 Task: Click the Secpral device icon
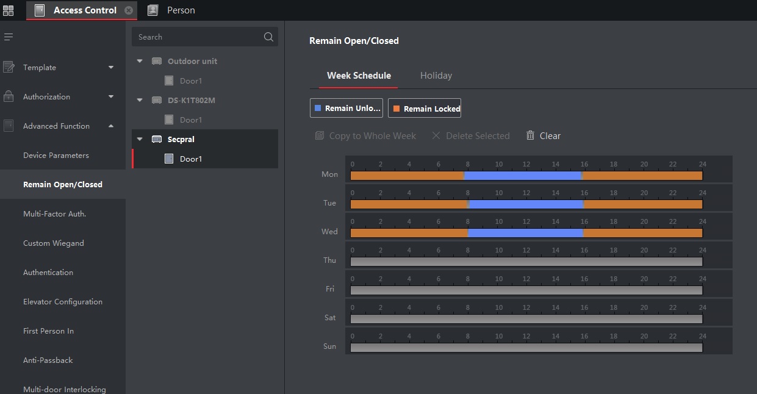click(157, 140)
